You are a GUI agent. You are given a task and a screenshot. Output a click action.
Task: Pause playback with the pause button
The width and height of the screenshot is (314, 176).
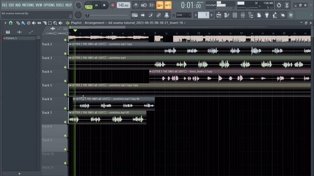(x=97, y=5)
